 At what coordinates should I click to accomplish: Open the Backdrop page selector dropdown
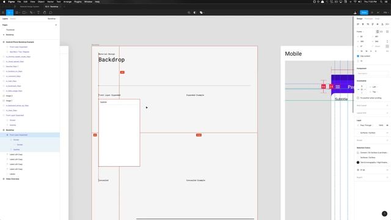(52, 19)
